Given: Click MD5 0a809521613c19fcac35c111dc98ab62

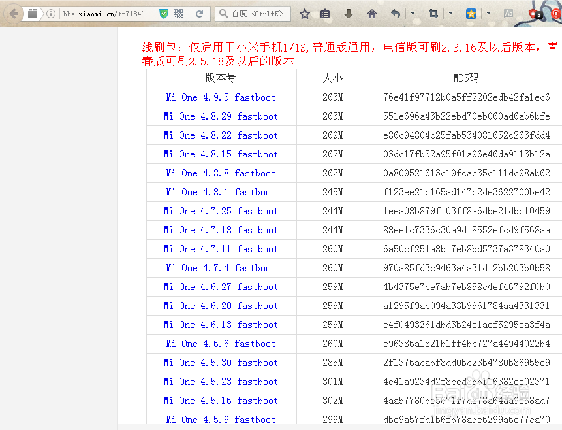Looking at the screenshot, I should [466, 173].
